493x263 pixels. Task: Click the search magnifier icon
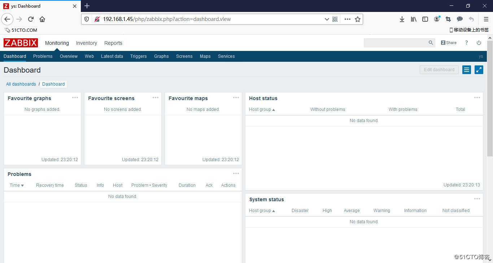click(431, 43)
